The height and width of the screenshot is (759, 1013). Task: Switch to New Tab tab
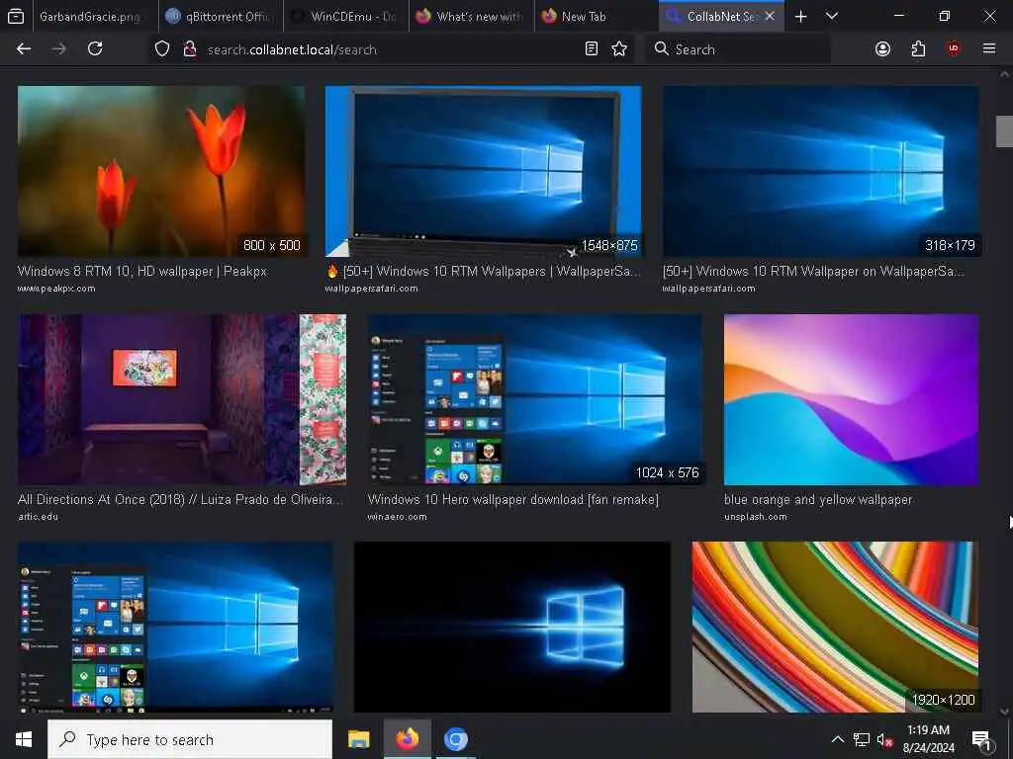coord(597,17)
